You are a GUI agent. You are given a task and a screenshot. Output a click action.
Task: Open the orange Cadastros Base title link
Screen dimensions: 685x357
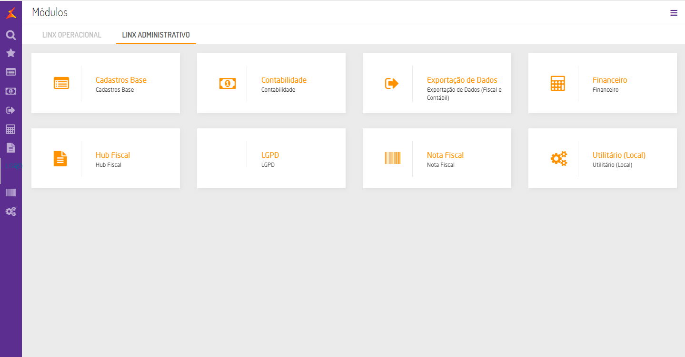(x=121, y=80)
